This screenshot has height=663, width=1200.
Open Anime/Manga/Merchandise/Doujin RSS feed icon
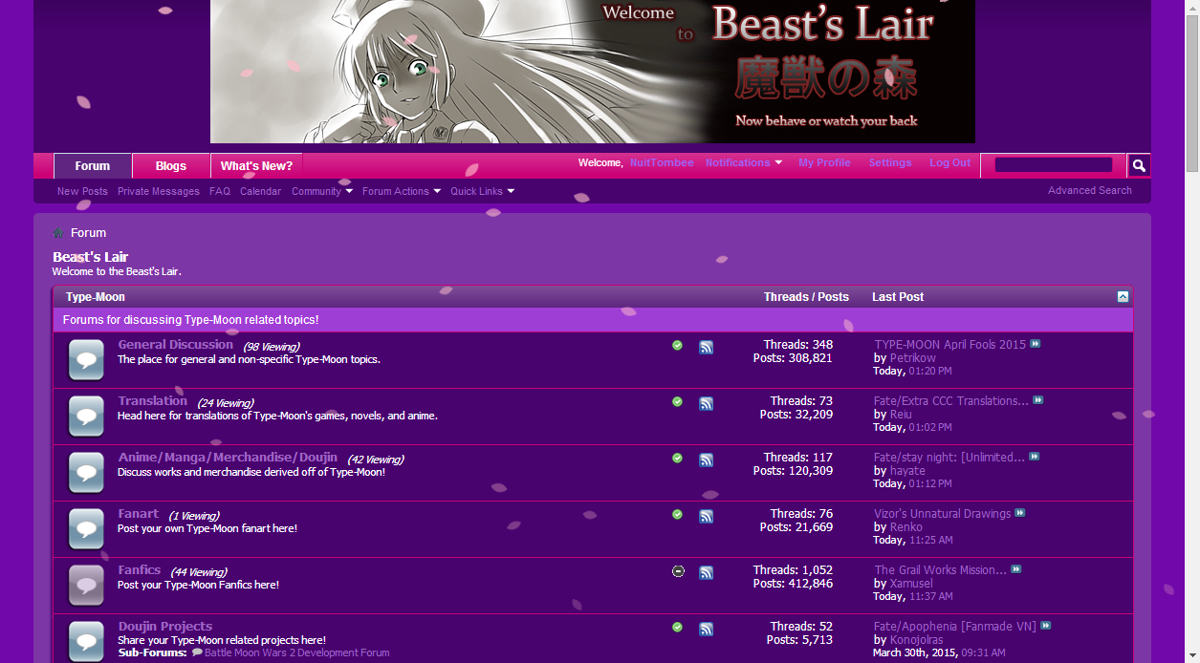point(706,460)
